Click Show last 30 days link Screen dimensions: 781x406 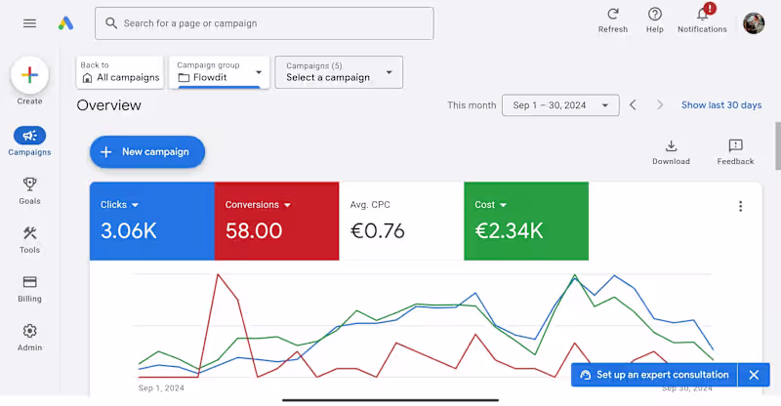pyautogui.click(x=720, y=105)
